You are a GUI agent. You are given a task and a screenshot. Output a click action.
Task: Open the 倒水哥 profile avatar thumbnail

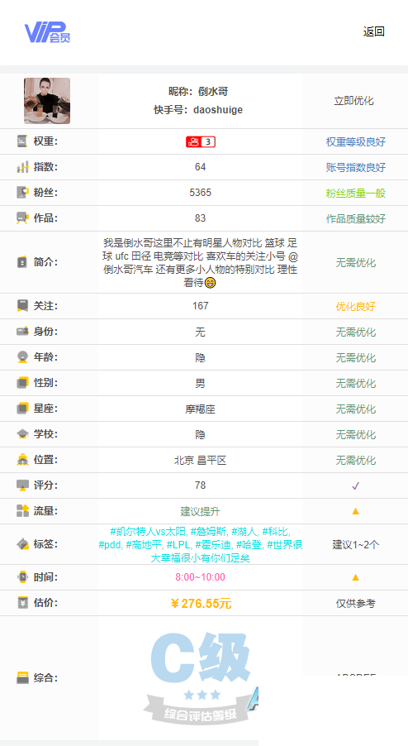(47, 101)
